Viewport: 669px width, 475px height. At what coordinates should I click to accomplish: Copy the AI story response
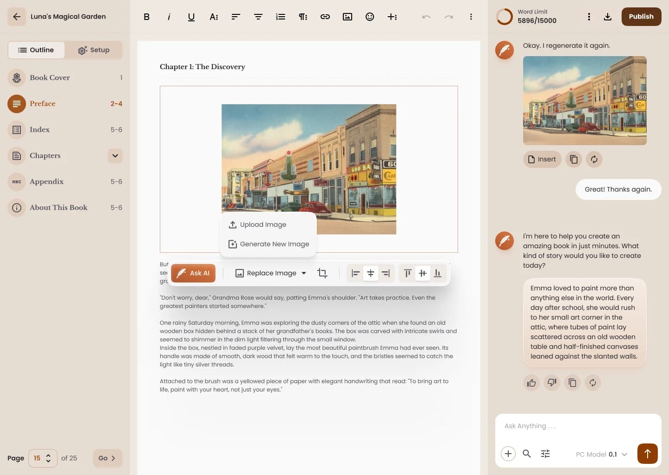pyautogui.click(x=572, y=383)
